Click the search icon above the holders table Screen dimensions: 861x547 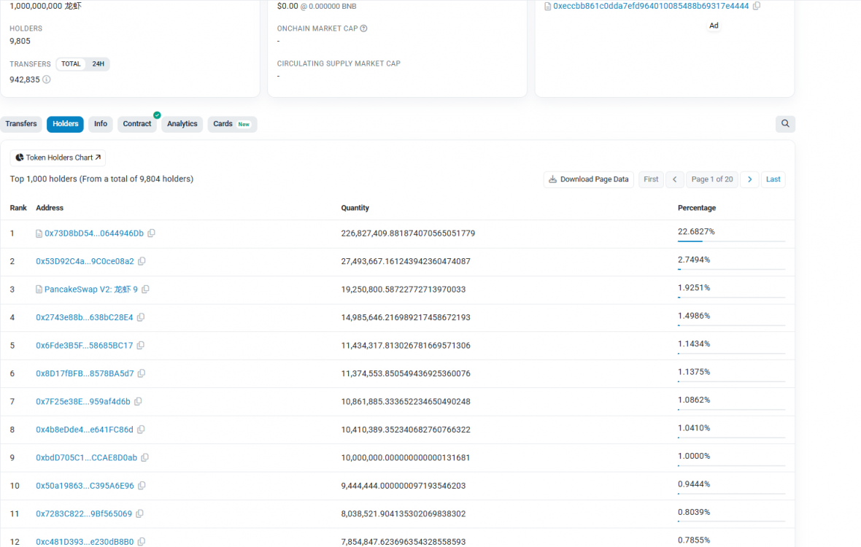(x=785, y=124)
